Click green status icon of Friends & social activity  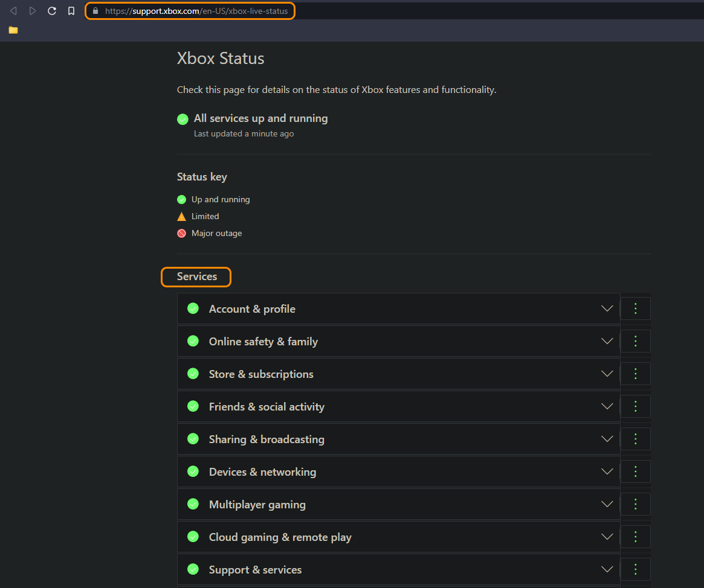point(193,406)
